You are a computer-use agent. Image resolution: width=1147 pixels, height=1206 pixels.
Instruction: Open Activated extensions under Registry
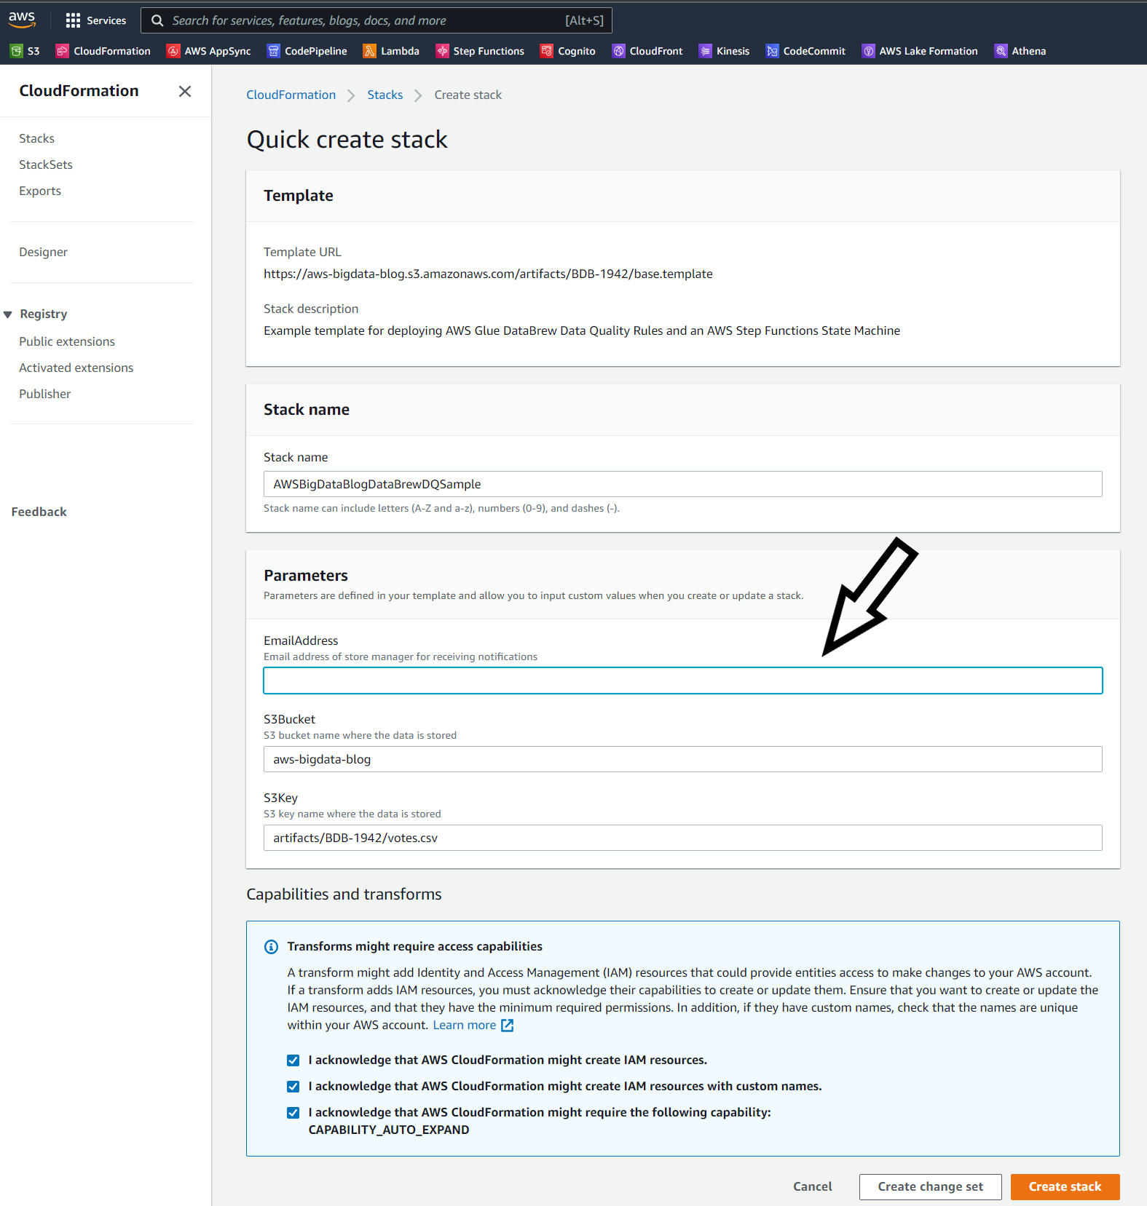[x=76, y=368]
